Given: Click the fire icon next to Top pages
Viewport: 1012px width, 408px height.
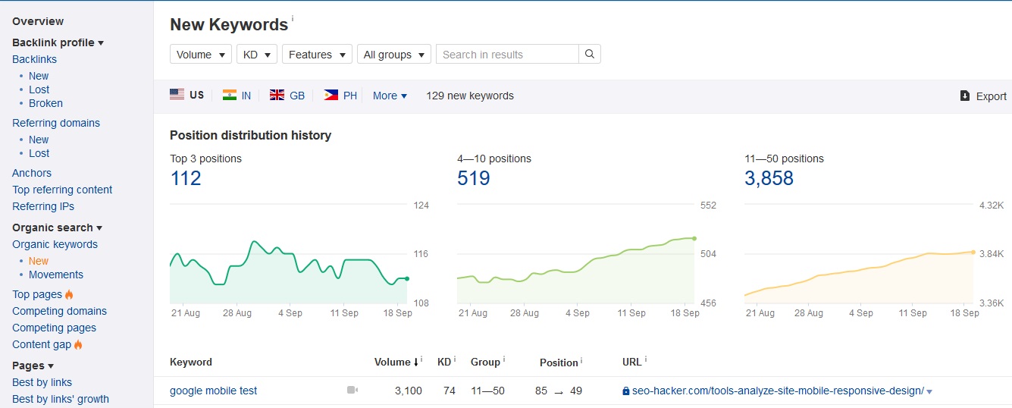Looking at the screenshot, I should [69, 295].
